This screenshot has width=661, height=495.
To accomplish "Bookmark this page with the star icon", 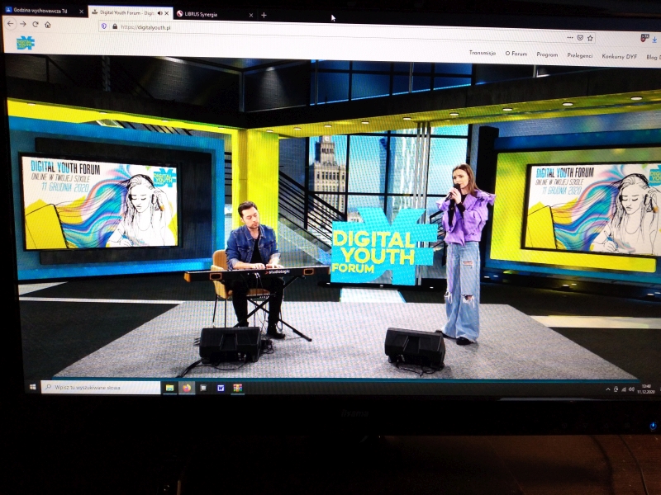I will (x=592, y=38).
